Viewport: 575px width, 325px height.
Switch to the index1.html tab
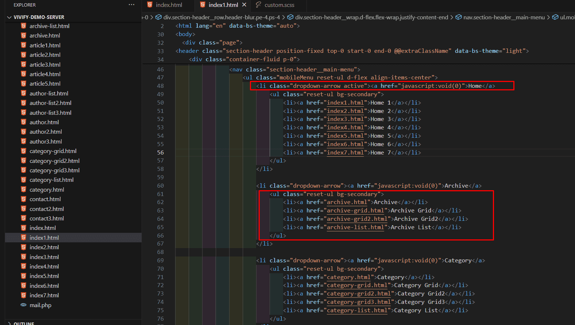click(x=223, y=5)
